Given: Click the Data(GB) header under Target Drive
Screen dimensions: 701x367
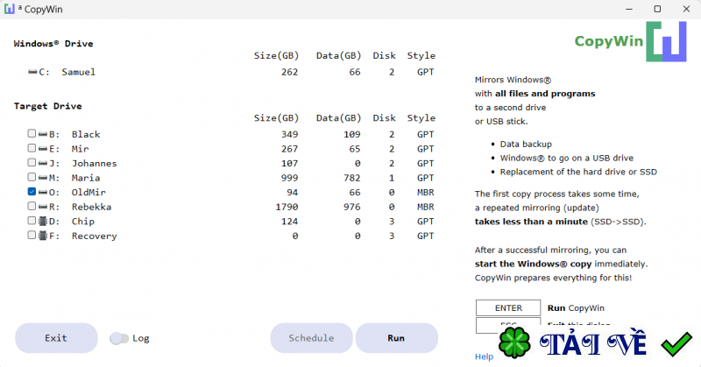Looking at the screenshot, I should point(338,118).
